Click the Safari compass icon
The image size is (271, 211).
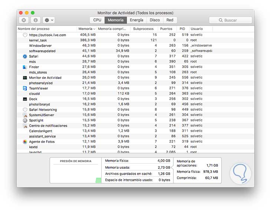click(25, 56)
